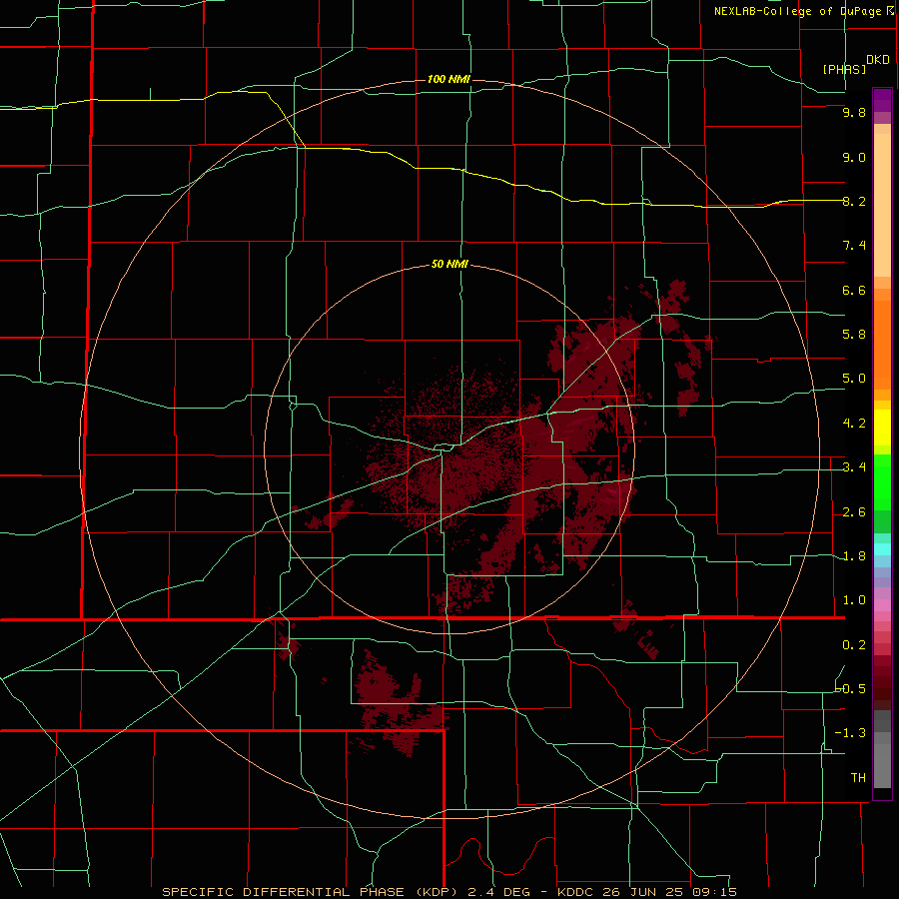Pick the cyan band of the color bar
This screenshot has width=899, height=899.
(882, 549)
